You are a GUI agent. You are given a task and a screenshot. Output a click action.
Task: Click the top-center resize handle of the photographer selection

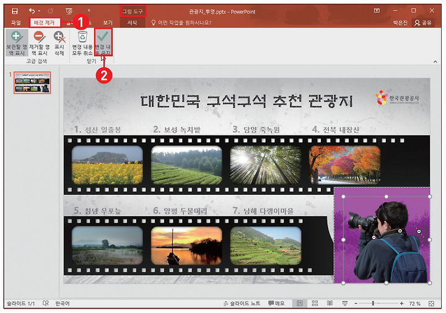coord(386,197)
